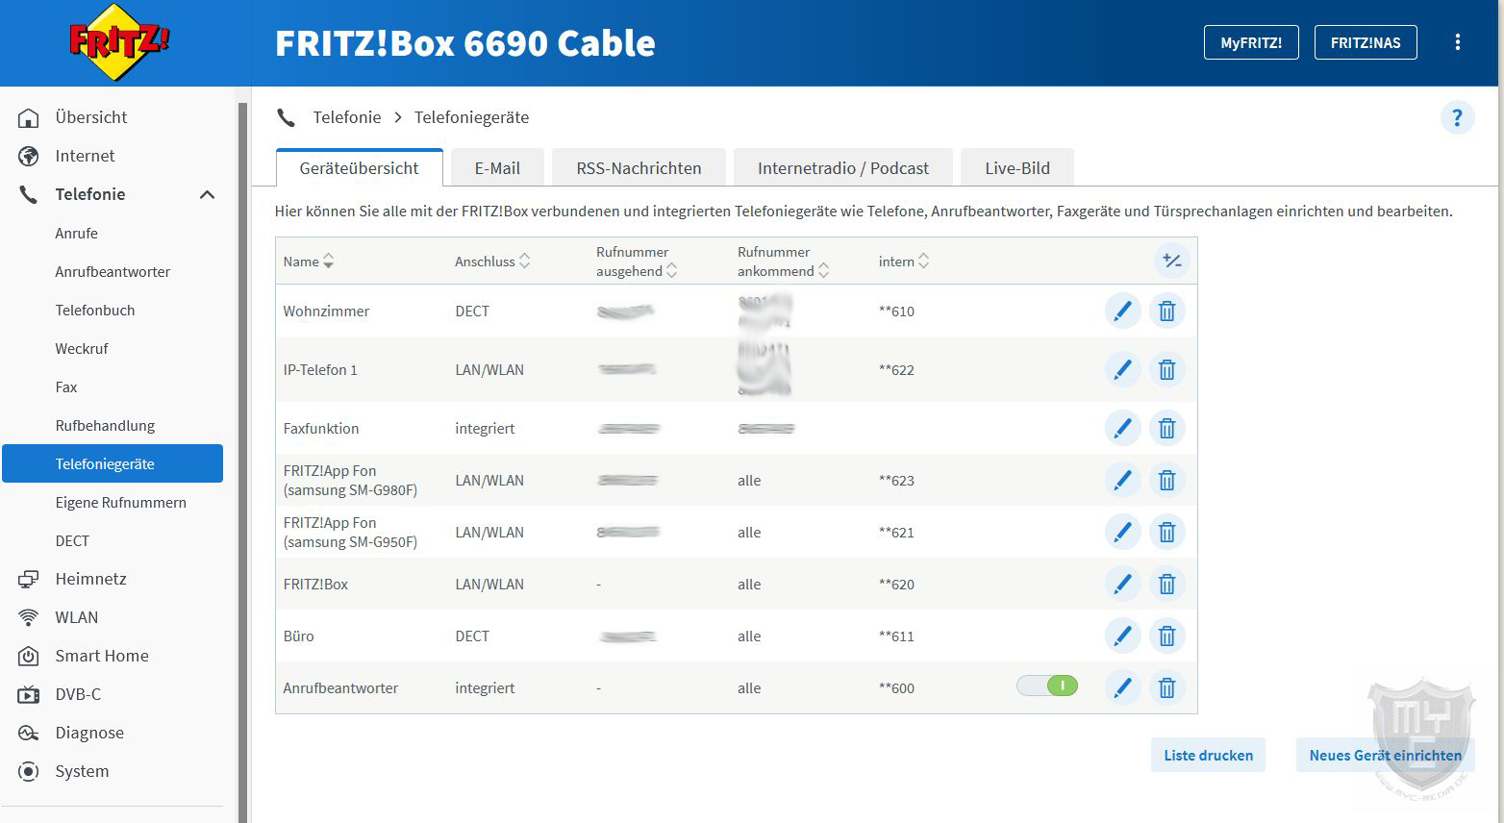Delete the Wohnzimmer device entry
Image resolution: width=1504 pixels, height=823 pixels.
coord(1166,311)
